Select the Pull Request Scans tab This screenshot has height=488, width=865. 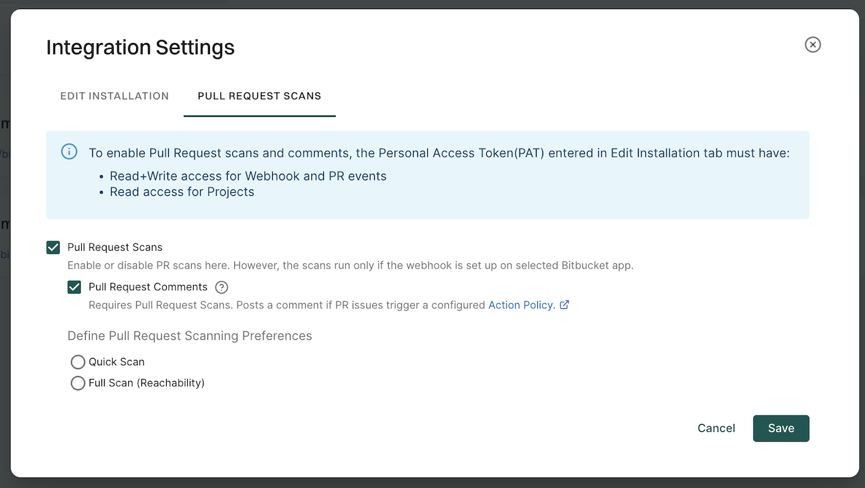259,95
